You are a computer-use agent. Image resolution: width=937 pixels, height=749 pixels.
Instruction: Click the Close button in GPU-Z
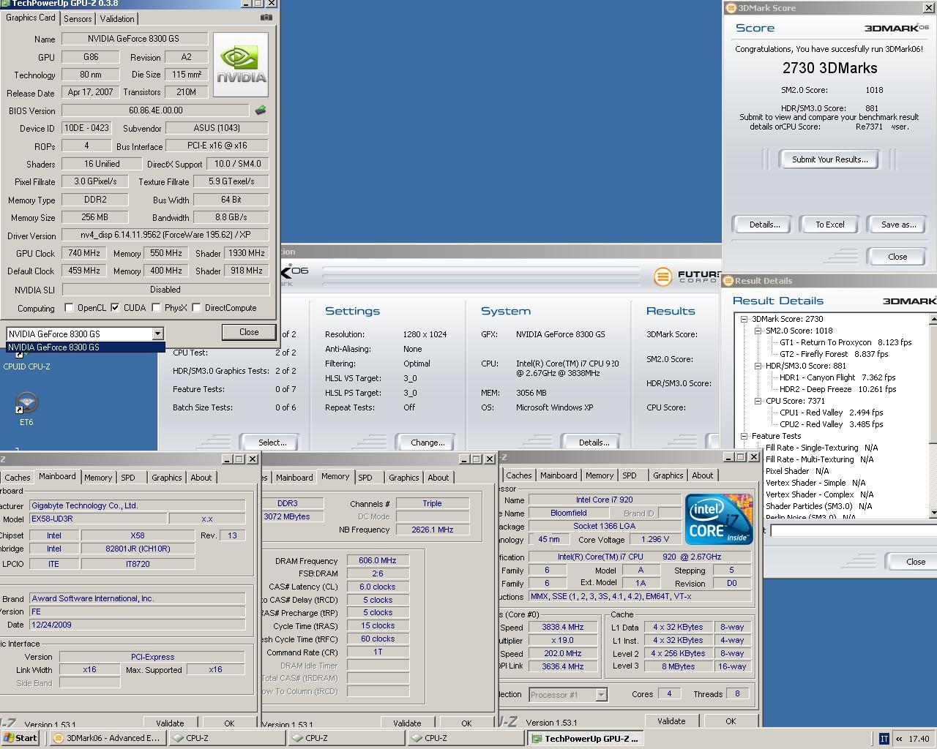pos(249,332)
